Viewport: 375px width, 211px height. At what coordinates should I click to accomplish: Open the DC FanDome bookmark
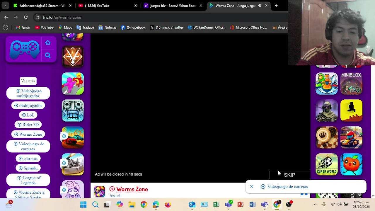(x=207, y=28)
